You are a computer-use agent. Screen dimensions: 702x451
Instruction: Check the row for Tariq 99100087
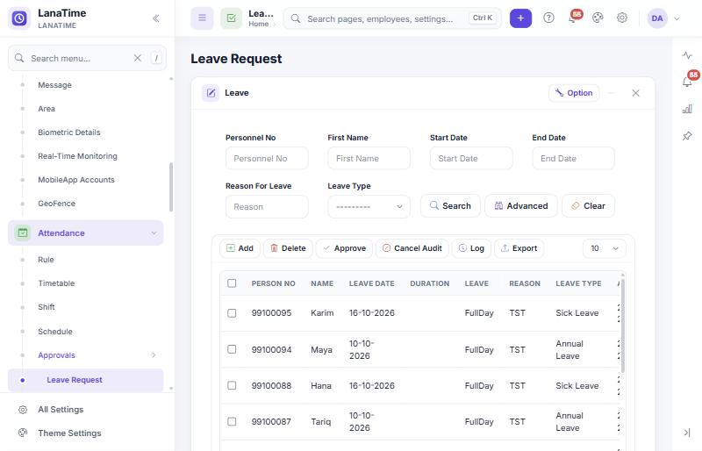click(232, 421)
